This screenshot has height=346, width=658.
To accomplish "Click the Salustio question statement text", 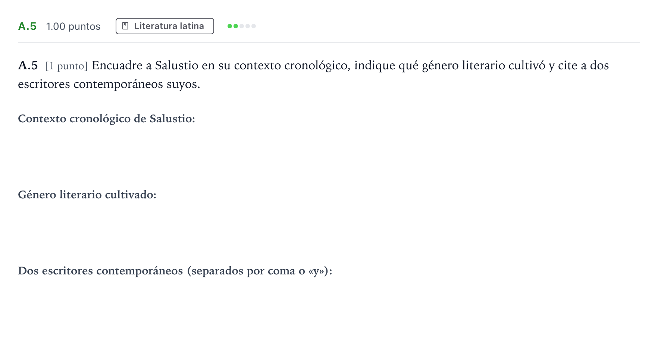I will point(313,75).
